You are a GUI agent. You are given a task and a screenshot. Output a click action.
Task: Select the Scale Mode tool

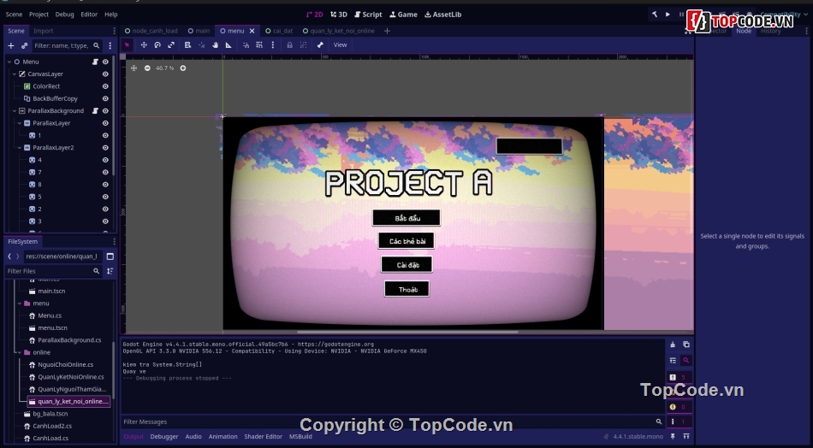(171, 45)
